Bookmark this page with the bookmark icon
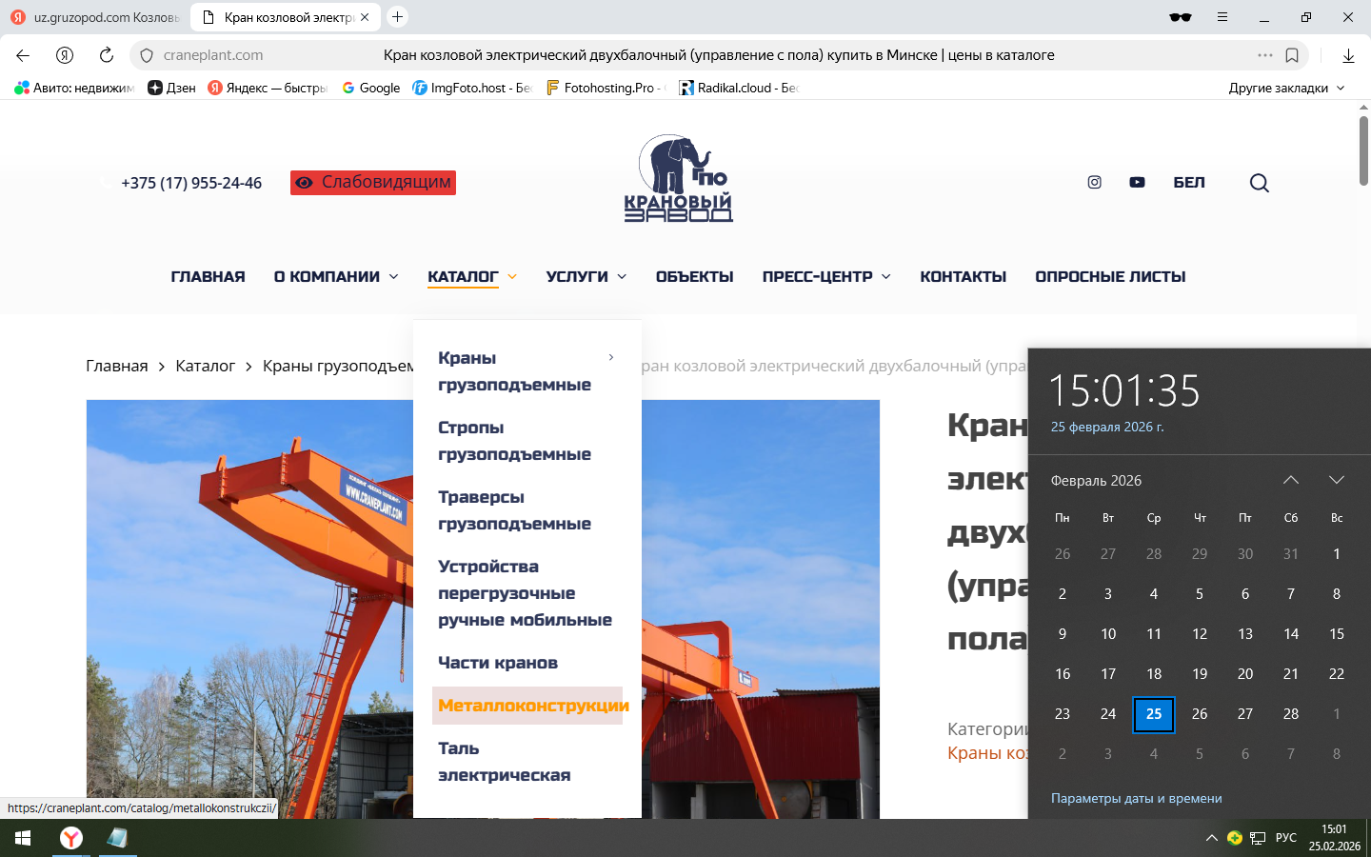This screenshot has height=857, width=1371. pos(1292,55)
